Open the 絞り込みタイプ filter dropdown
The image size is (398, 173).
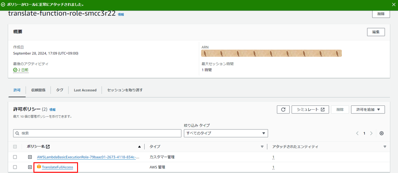(x=226, y=133)
